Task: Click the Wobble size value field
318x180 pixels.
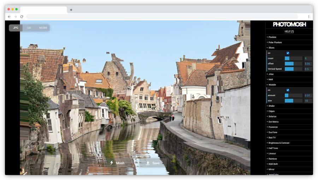Action: [307, 101]
